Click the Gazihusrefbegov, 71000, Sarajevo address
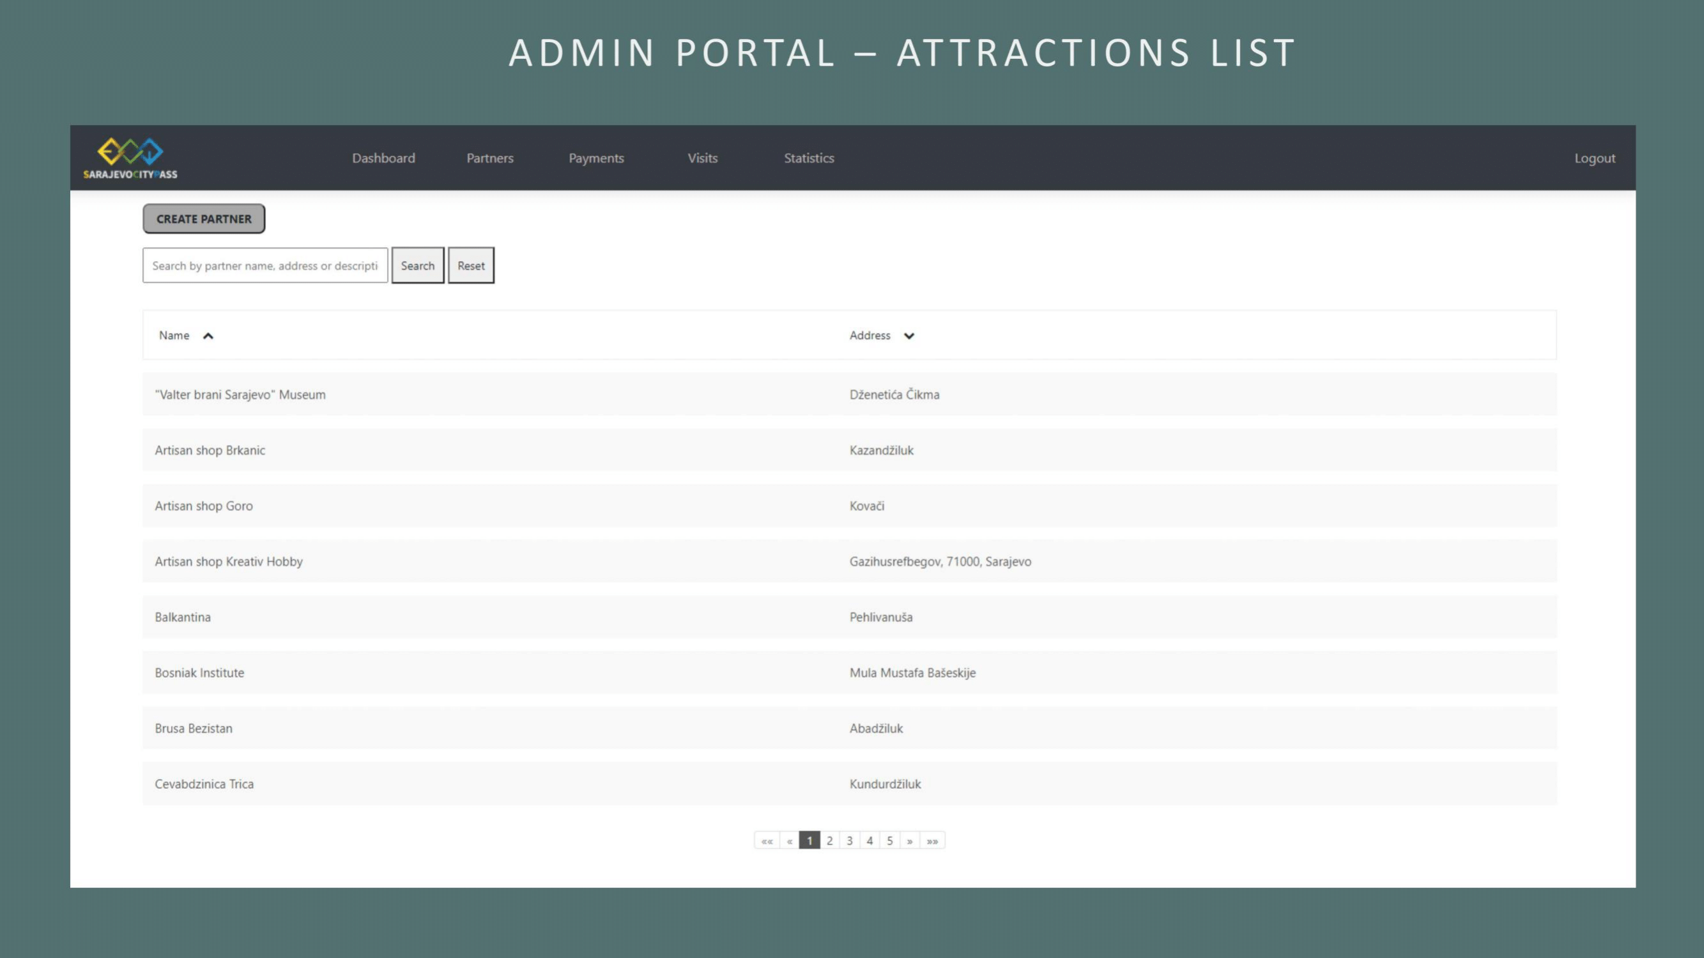This screenshot has height=958, width=1704. [x=940, y=561]
